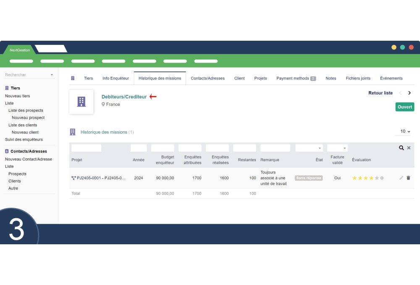Click the building icon tab before Tiers
The height and width of the screenshot is (285, 420).
[73, 78]
